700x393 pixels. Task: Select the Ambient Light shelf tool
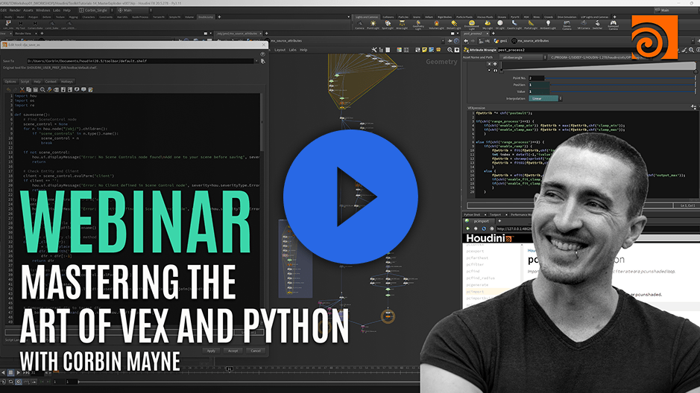tap(548, 25)
